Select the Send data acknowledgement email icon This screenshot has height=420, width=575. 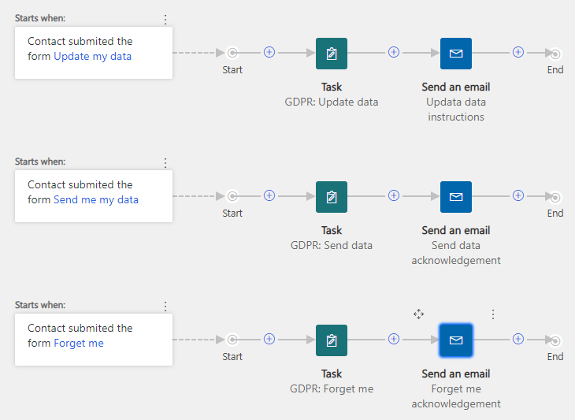[456, 197]
